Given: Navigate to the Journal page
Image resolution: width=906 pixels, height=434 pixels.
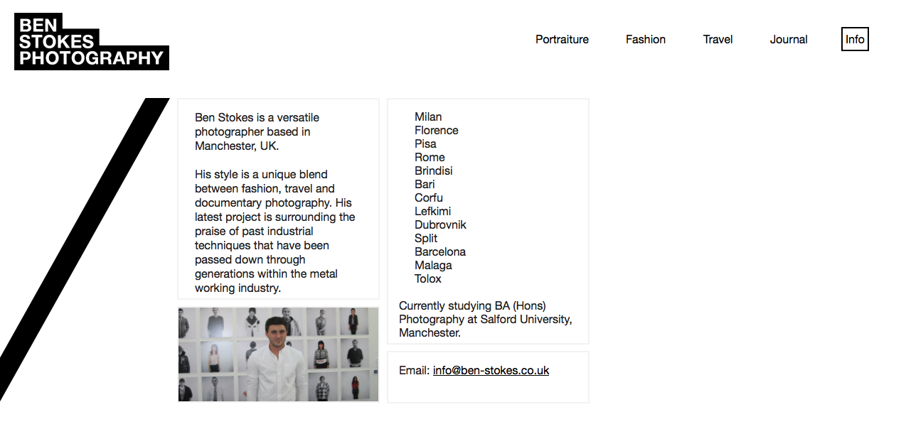Looking at the screenshot, I should pyautogui.click(x=788, y=40).
